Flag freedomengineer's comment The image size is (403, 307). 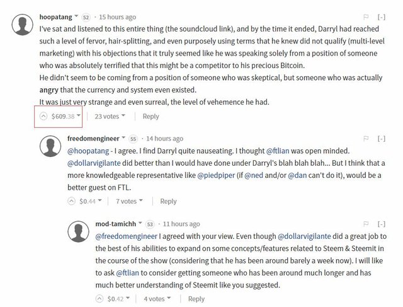(x=366, y=138)
